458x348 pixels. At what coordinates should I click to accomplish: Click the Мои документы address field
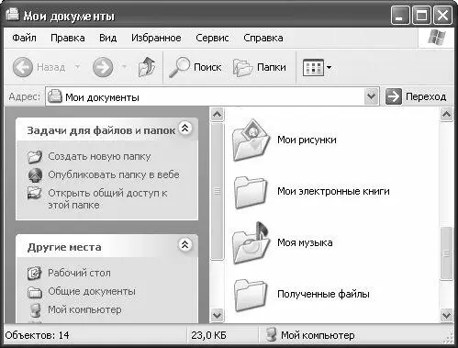[x=206, y=97]
